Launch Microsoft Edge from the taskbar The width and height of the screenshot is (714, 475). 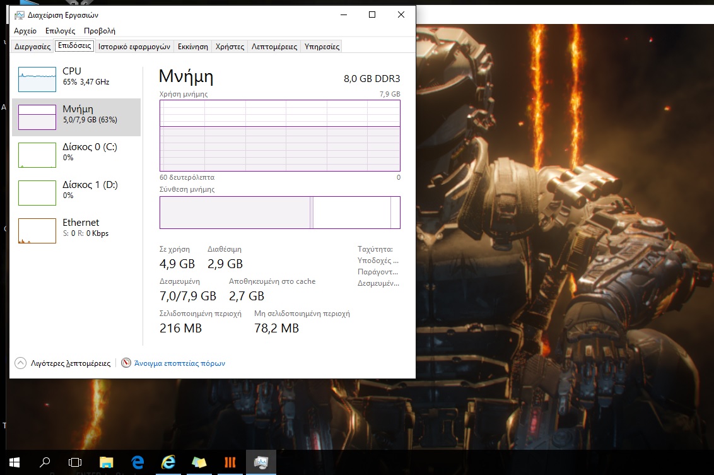click(138, 463)
